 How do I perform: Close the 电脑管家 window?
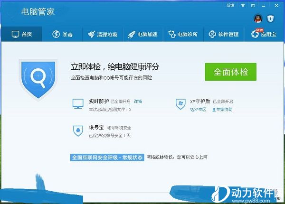click(276, 6)
